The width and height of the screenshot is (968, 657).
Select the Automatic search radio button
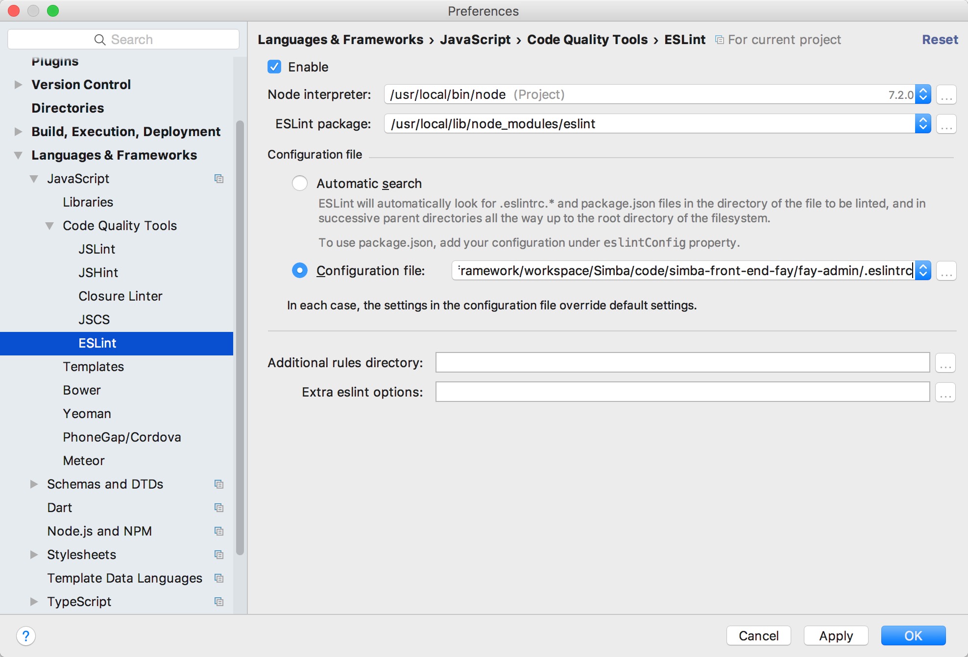(300, 184)
